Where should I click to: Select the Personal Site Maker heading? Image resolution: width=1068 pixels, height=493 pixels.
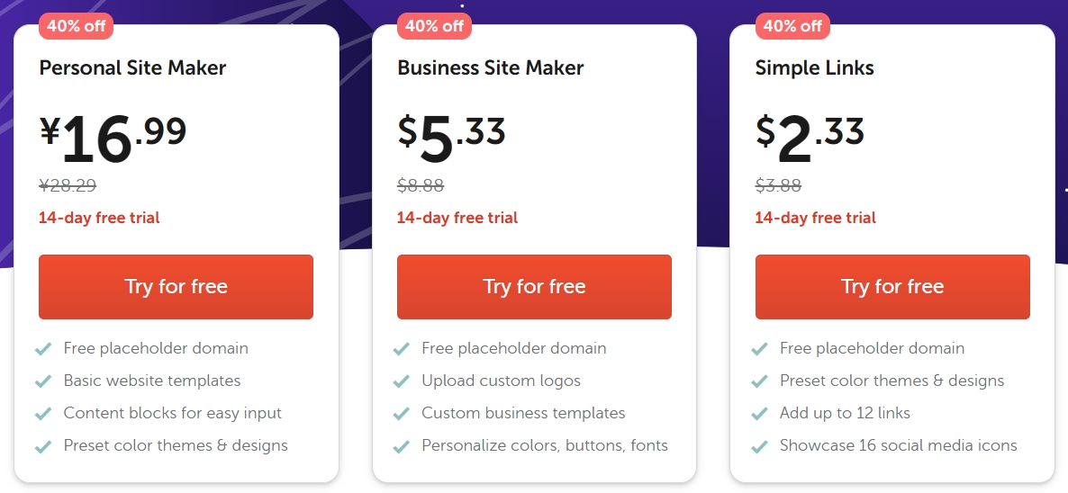pos(132,68)
